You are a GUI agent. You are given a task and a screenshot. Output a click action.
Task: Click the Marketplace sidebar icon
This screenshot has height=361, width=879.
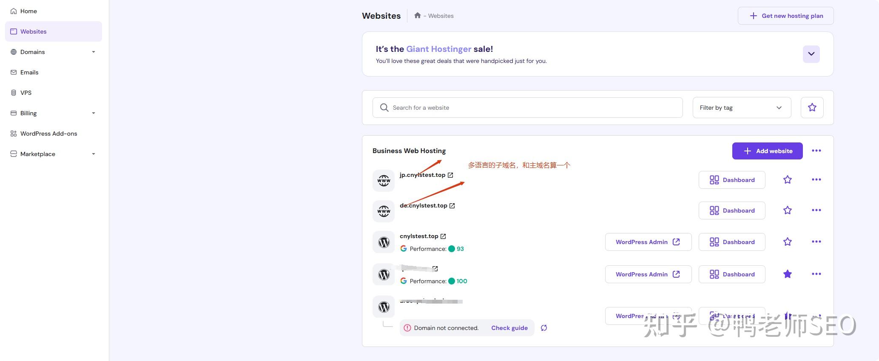point(13,154)
